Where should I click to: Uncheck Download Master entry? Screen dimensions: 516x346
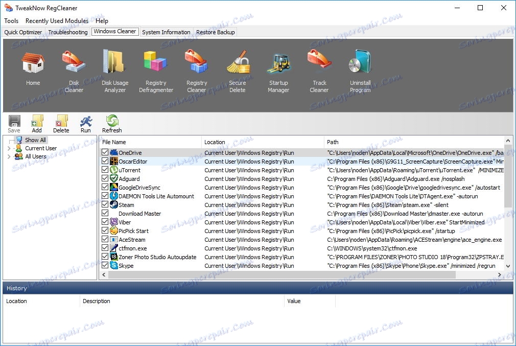tap(105, 213)
